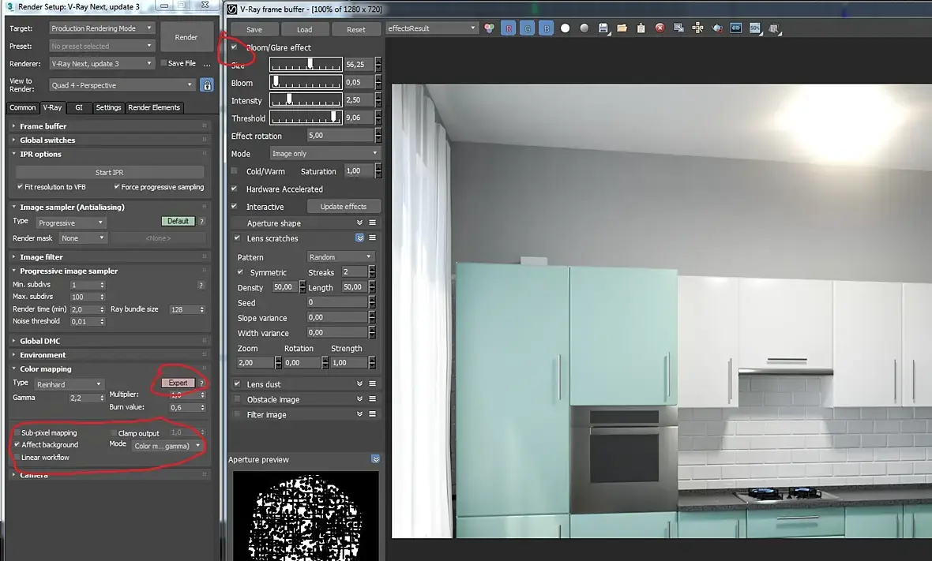Image resolution: width=932 pixels, height=561 pixels.
Task: Open Image sampler Type Progressive dropdown
Action: pos(70,223)
